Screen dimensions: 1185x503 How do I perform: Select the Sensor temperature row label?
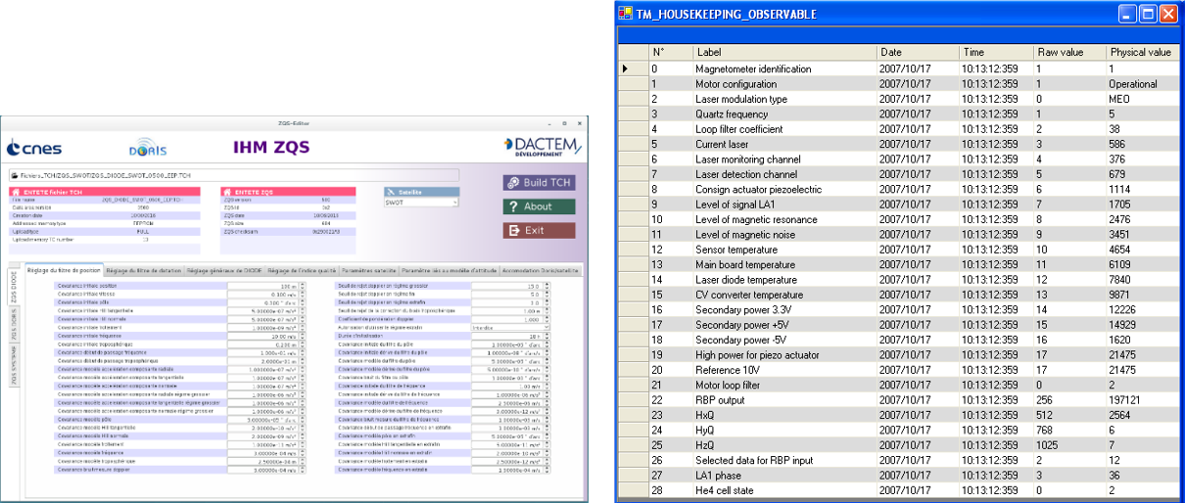click(737, 250)
